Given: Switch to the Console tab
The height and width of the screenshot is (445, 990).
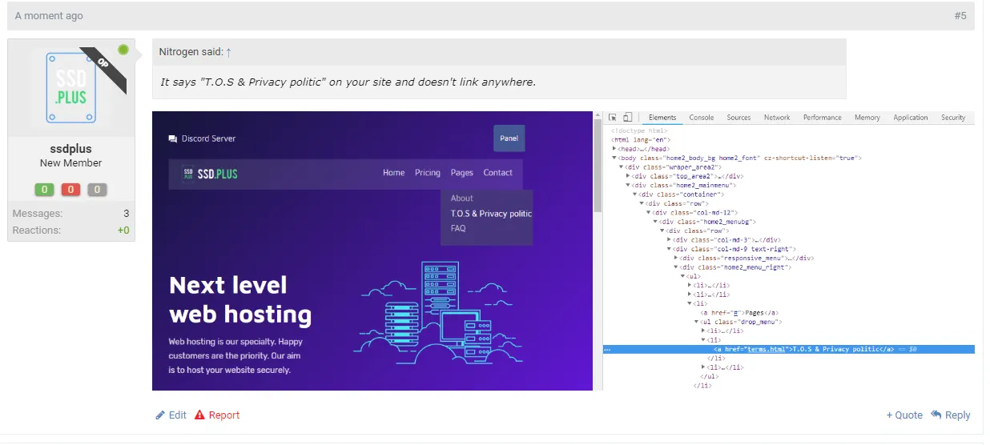Looking at the screenshot, I should click(702, 117).
